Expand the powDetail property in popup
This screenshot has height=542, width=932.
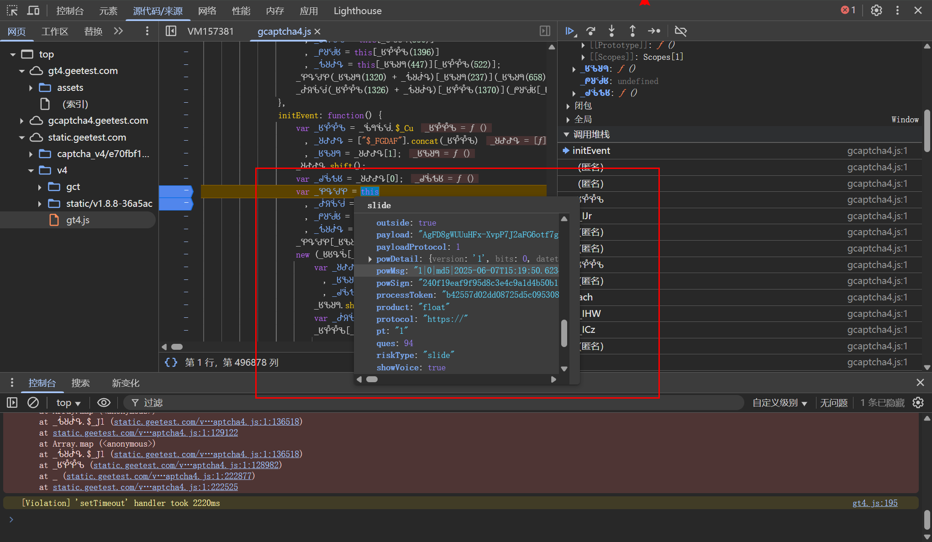370,259
